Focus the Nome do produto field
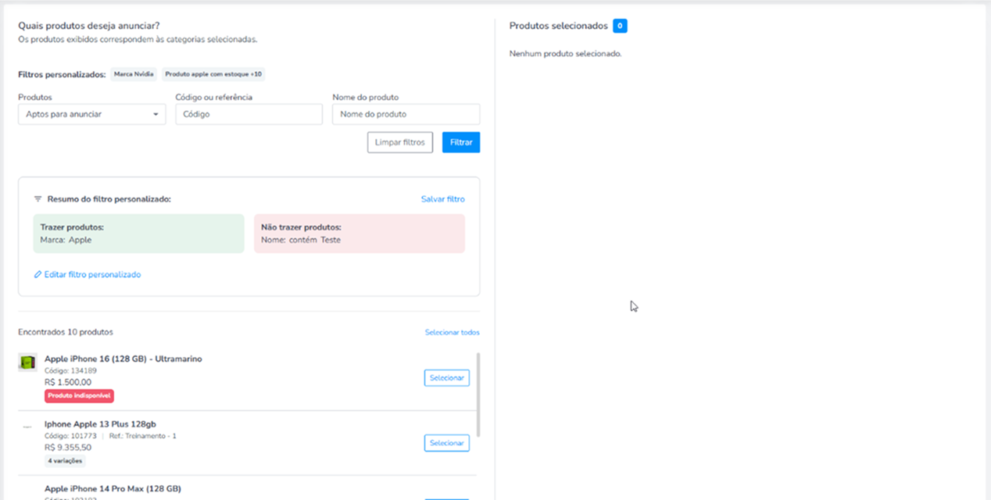The width and height of the screenshot is (991, 500). [x=406, y=114]
